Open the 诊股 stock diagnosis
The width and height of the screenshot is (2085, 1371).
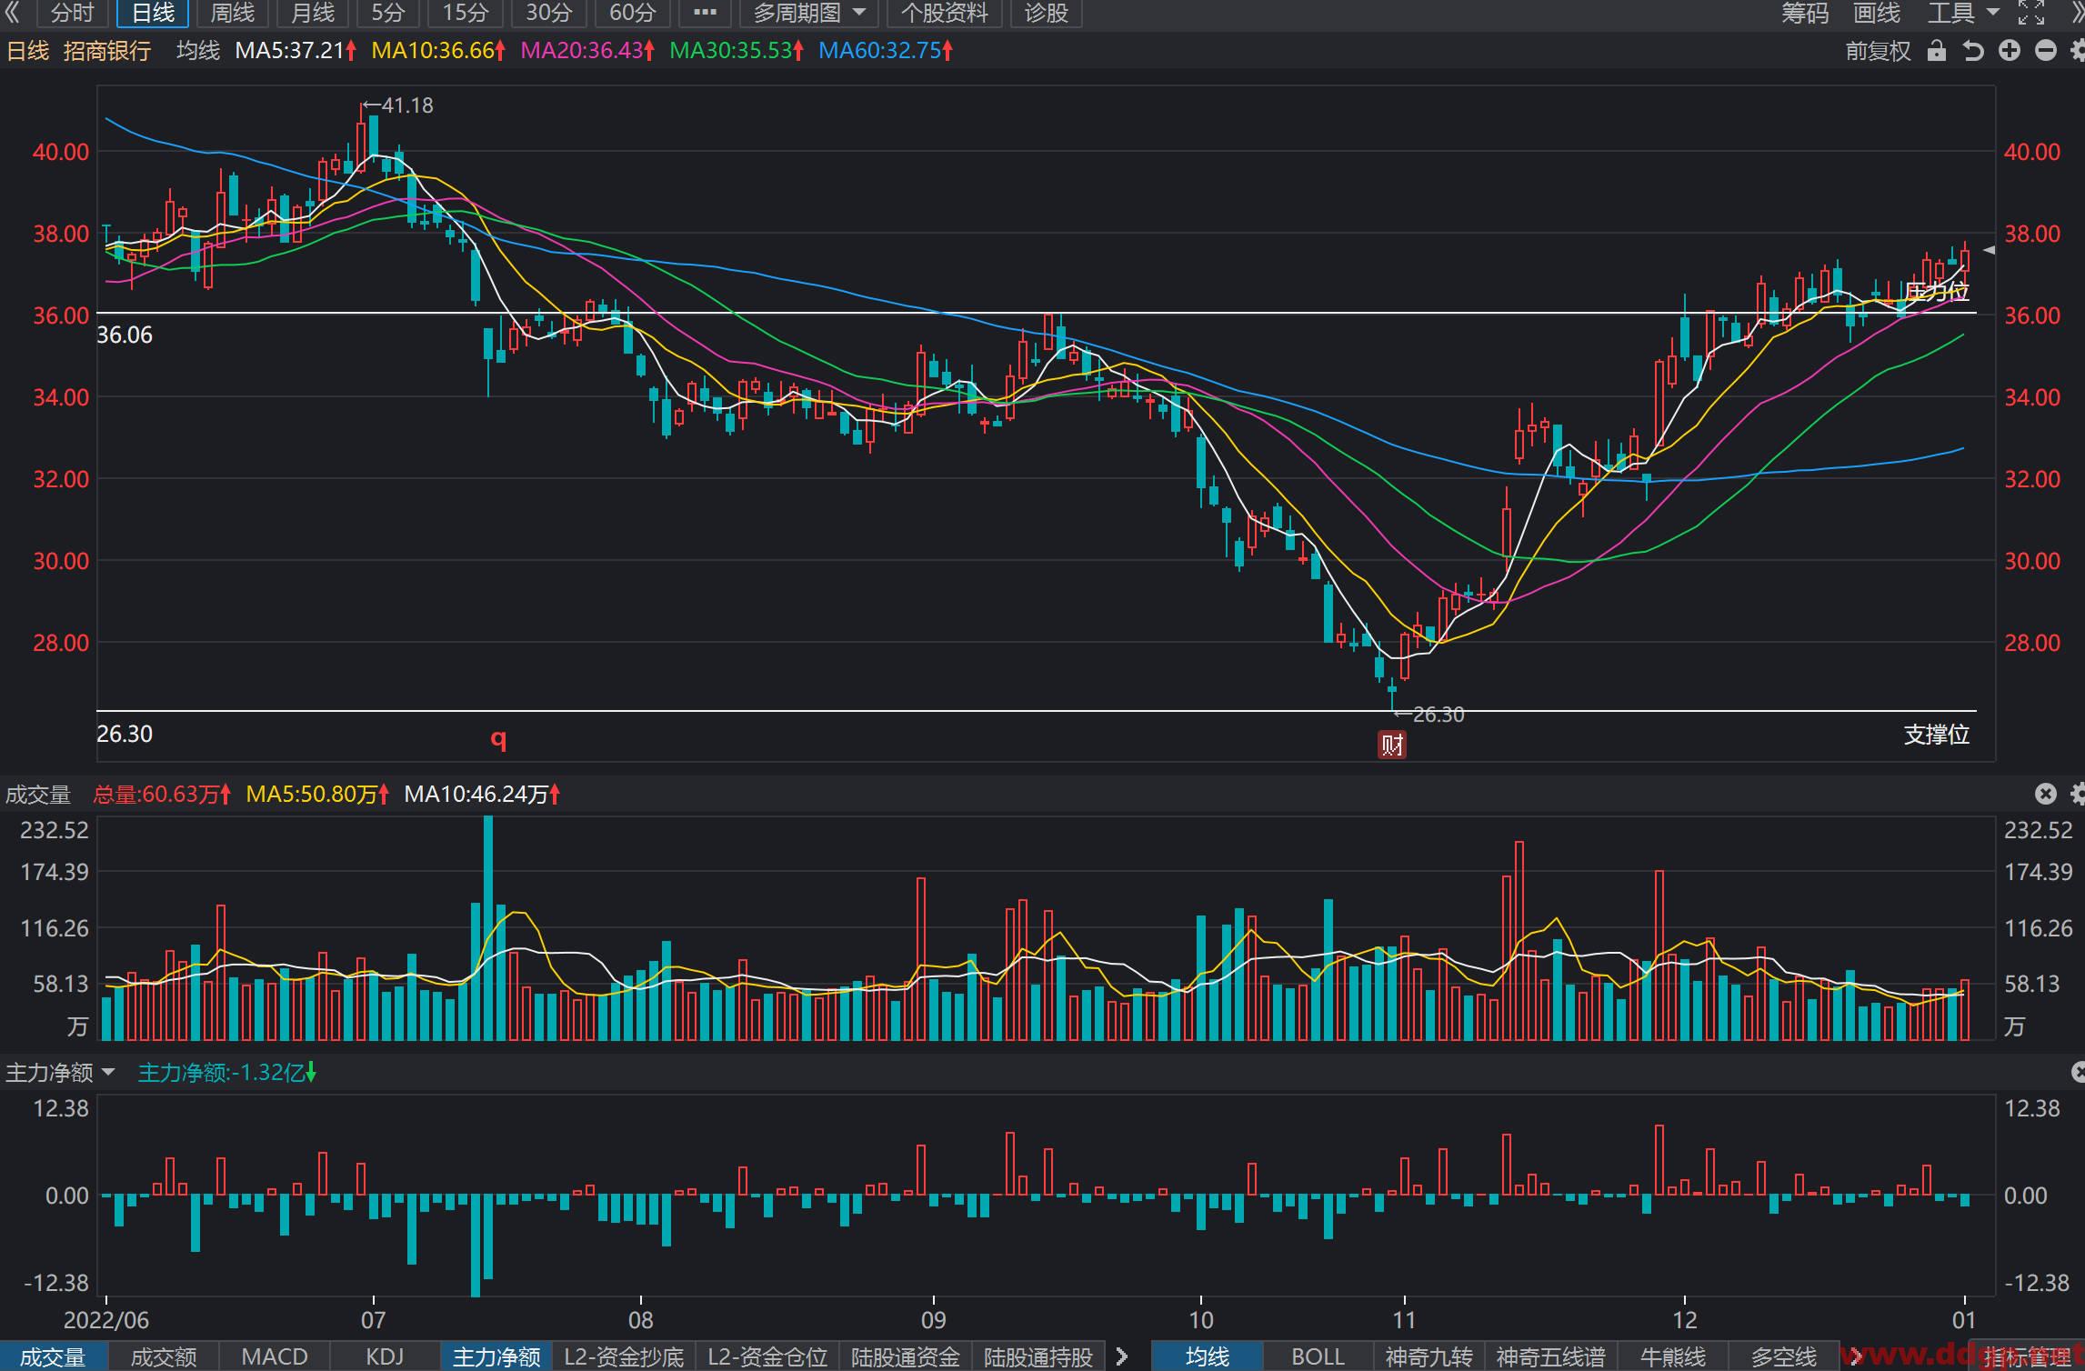(1046, 13)
